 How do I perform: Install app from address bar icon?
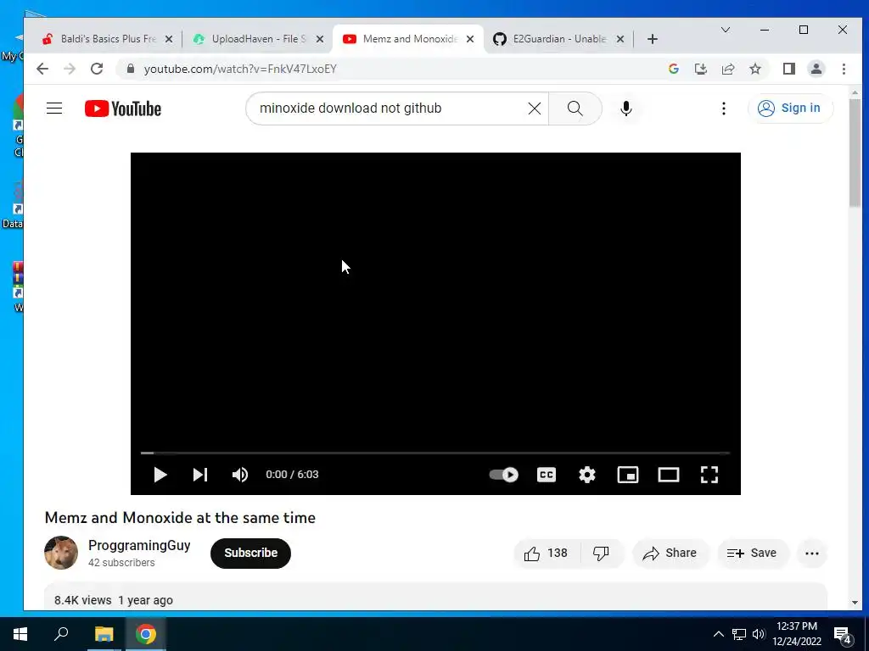point(700,69)
